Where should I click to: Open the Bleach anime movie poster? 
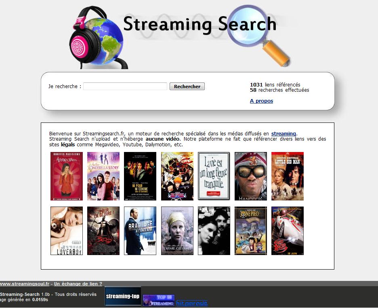pos(177,176)
